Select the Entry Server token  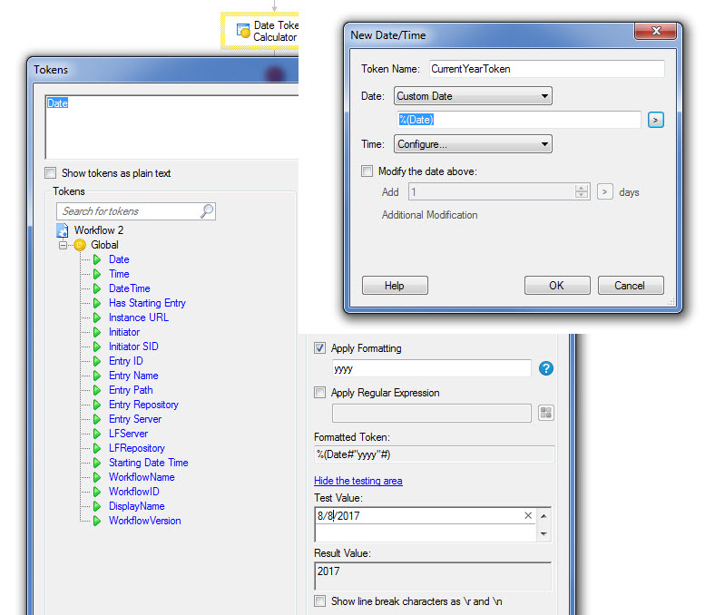click(135, 419)
